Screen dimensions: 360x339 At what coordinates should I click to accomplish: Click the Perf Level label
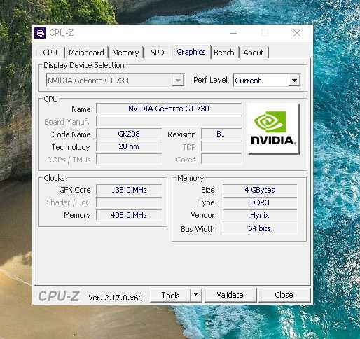[x=210, y=80]
